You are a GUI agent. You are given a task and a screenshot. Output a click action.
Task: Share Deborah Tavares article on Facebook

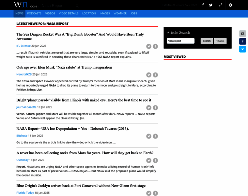click(155, 136)
